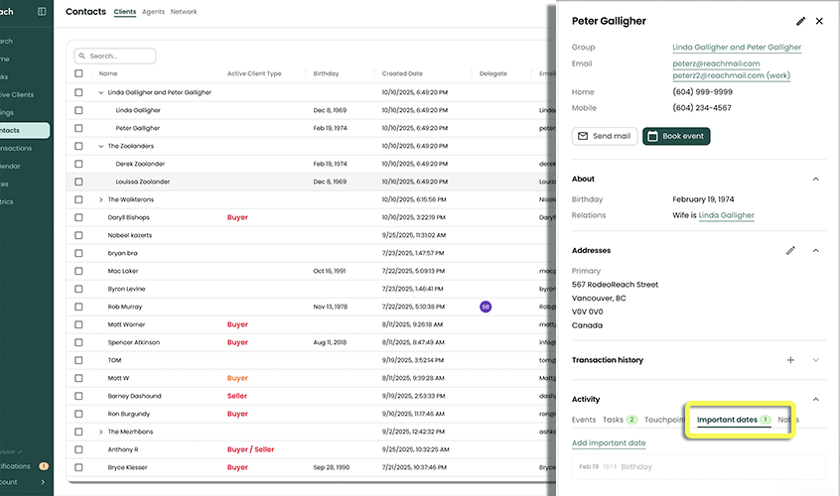Click the edit pencil icon beside Peter Galligher

point(800,21)
